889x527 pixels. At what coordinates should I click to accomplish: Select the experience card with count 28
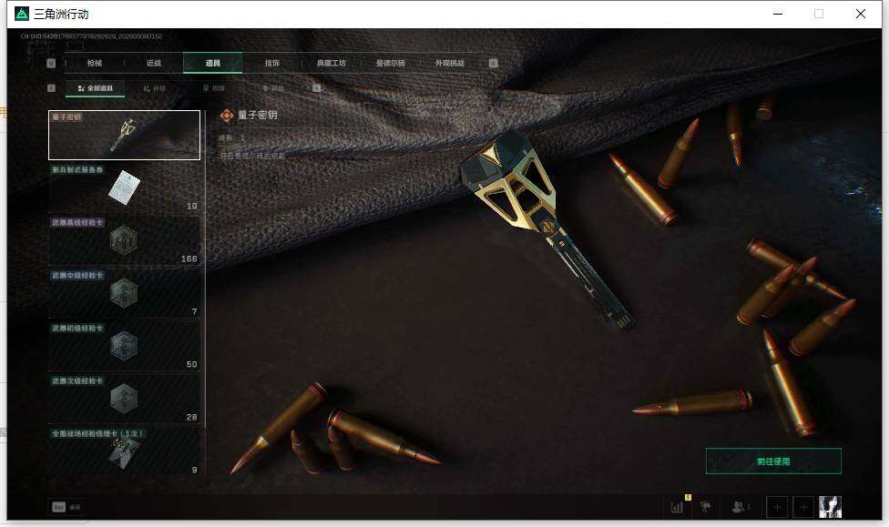(124, 399)
